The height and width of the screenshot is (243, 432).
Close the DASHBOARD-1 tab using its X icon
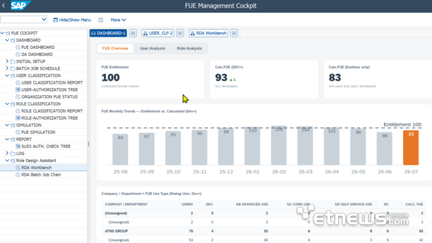pos(133,33)
